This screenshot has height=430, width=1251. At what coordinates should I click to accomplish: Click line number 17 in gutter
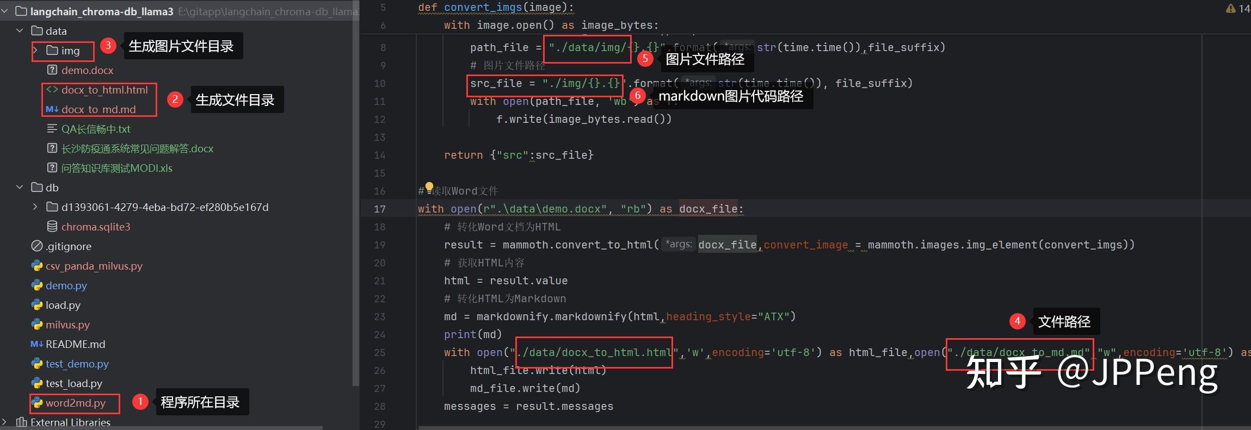(380, 209)
